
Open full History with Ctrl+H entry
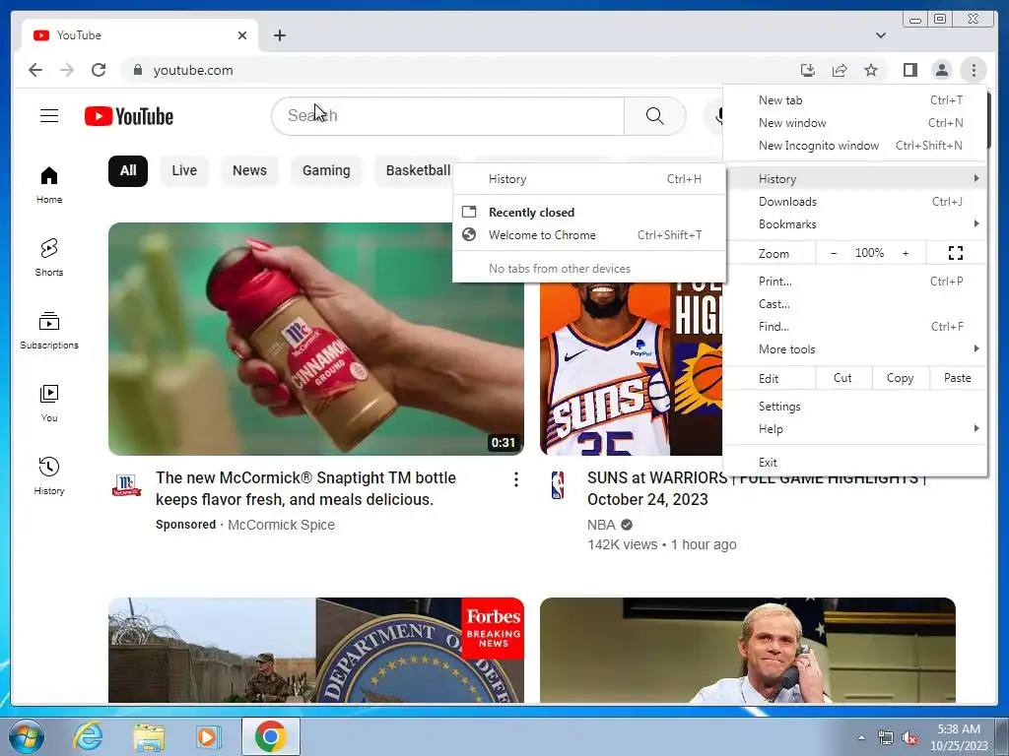point(589,179)
